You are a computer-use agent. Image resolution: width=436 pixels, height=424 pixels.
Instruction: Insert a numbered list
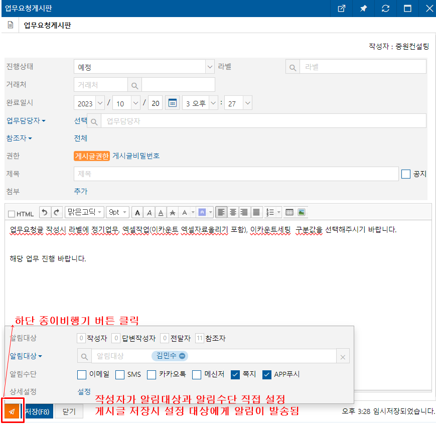tap(270, 213)
